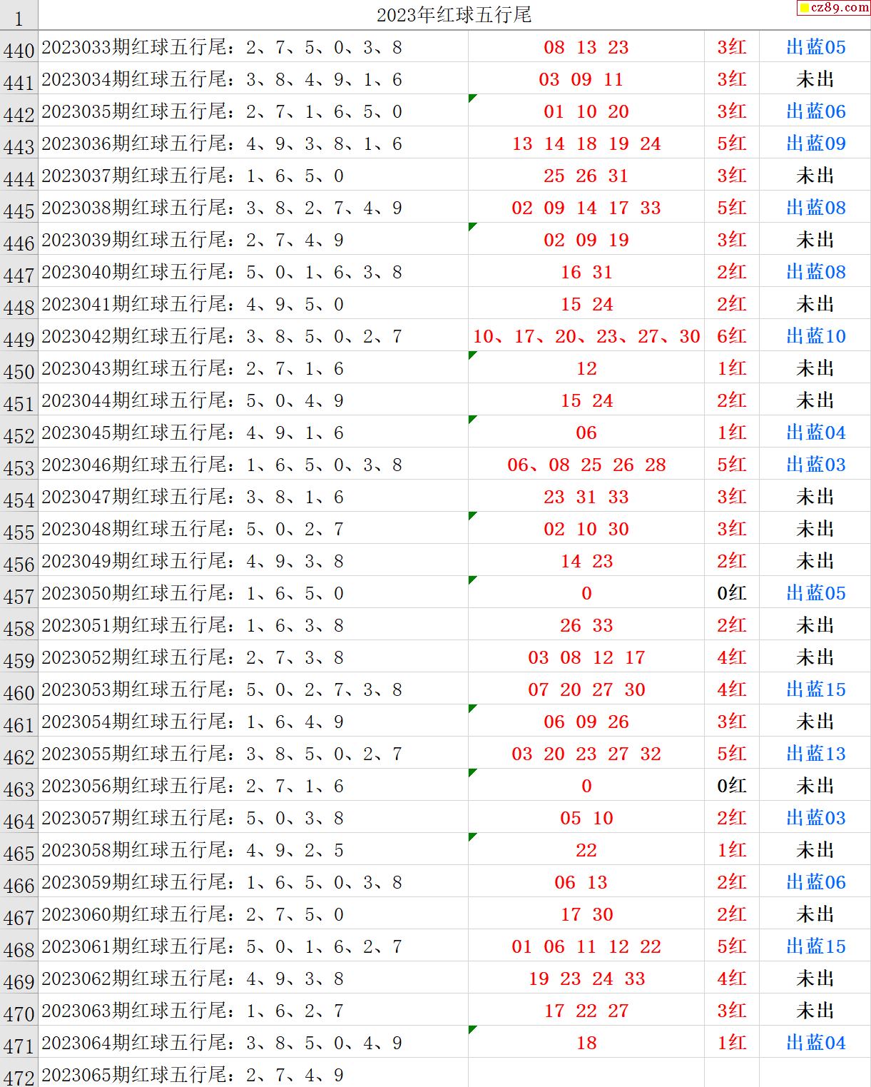
Task: Select row header 472
Action: (x=19, y=1076)
